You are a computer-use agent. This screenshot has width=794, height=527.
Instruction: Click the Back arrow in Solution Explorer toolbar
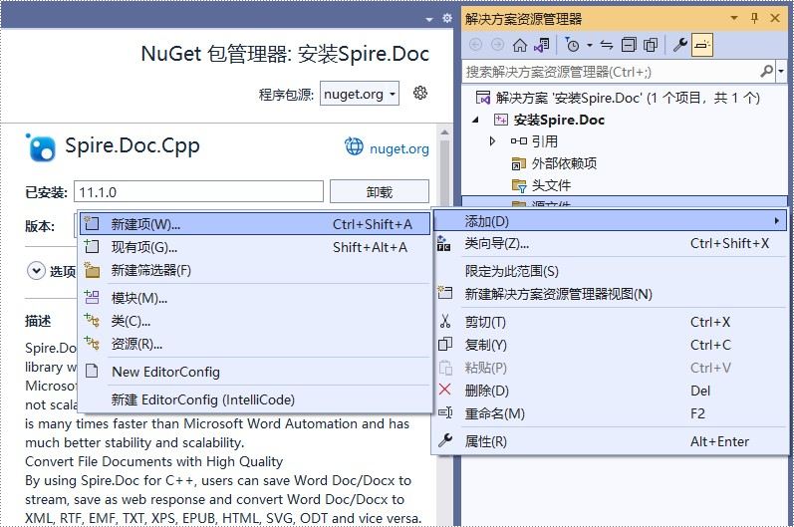pyautogui.click(x=475, y=45)
